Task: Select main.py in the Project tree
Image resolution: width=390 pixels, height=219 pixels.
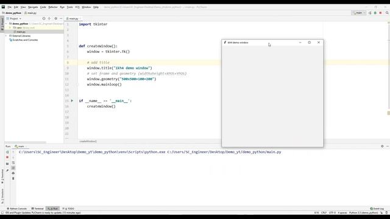Action: [21, 32]
